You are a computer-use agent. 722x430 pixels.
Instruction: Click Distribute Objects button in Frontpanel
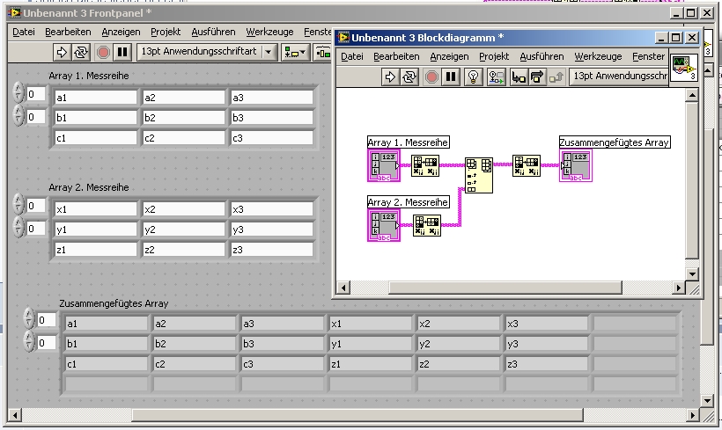pos(323,53)
